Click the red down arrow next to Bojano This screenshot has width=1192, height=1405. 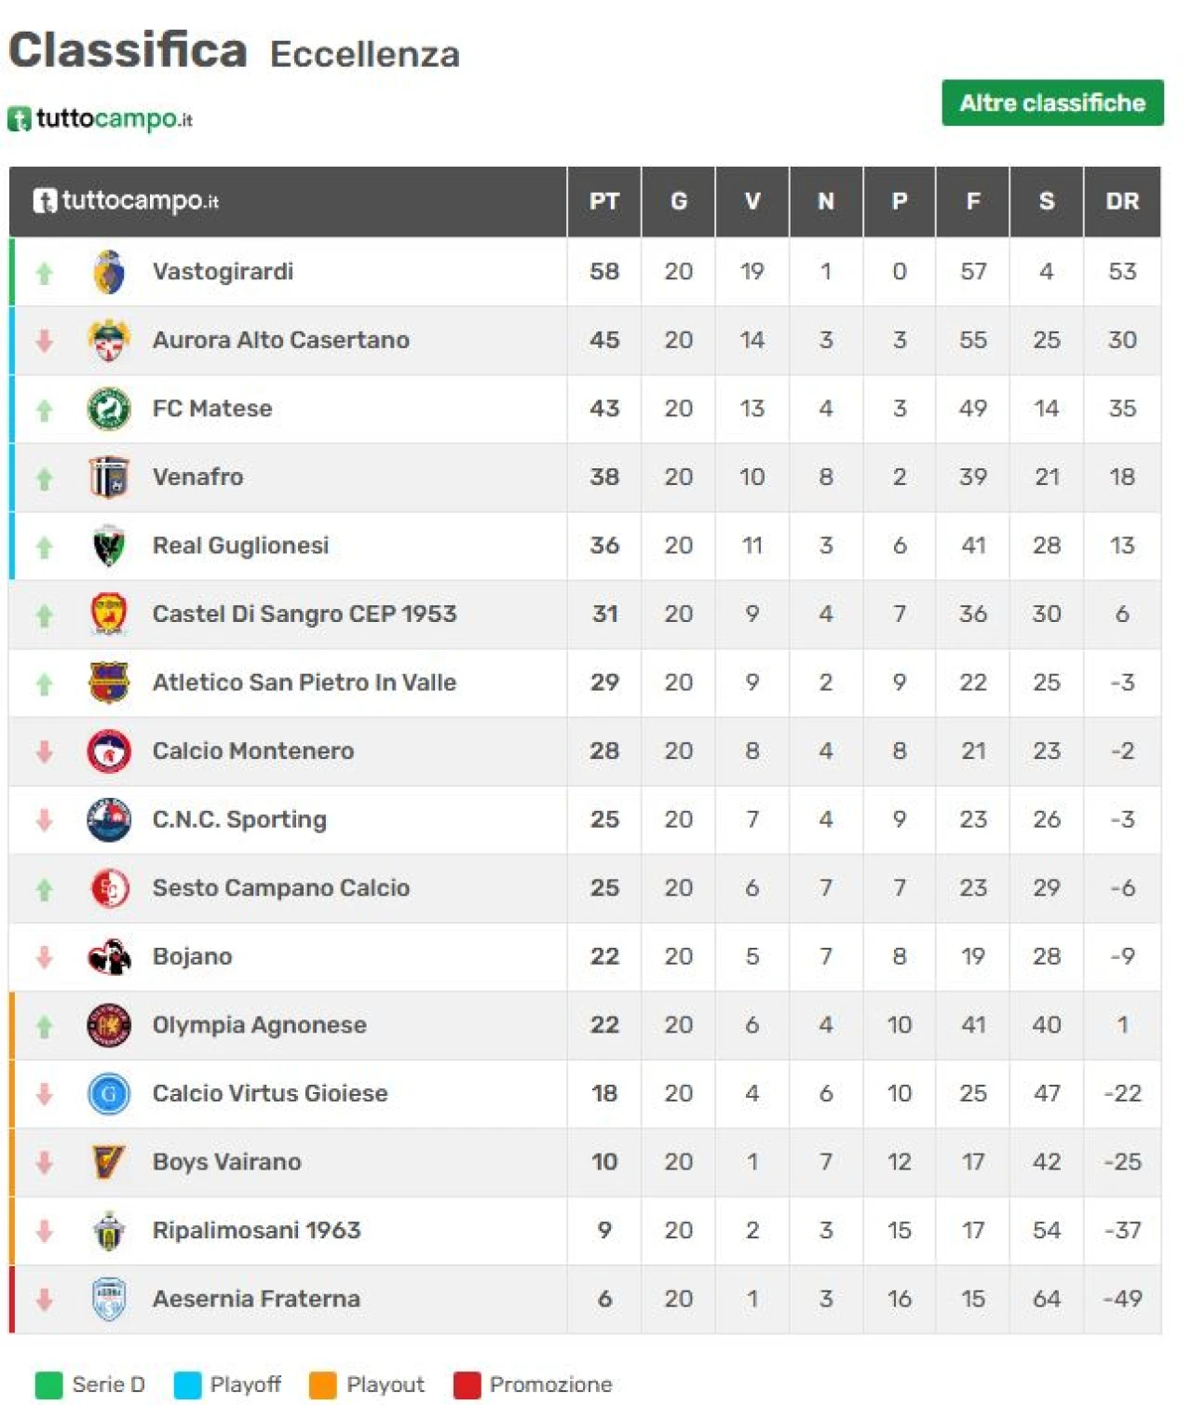point(44,957)
